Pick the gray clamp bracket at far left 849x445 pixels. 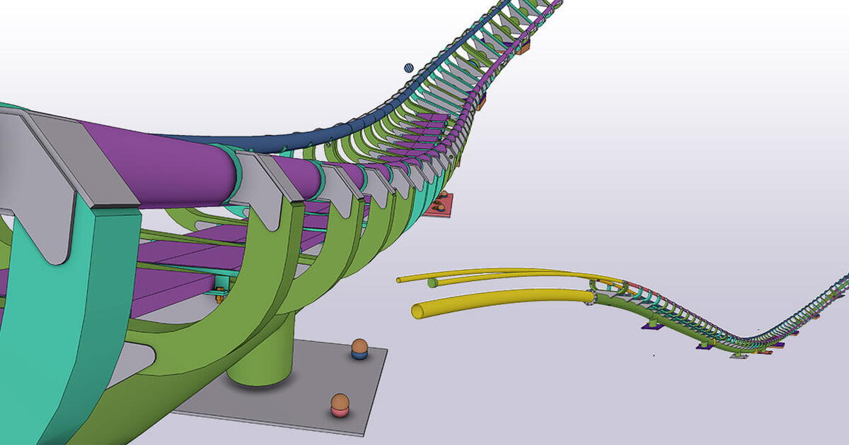click(50, 170)
